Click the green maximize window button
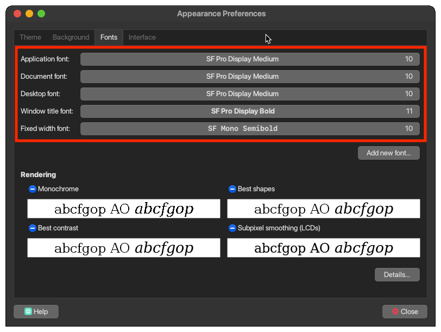This screenshot has width=441, height=332. pyautogui.click(x=41, y=14)
